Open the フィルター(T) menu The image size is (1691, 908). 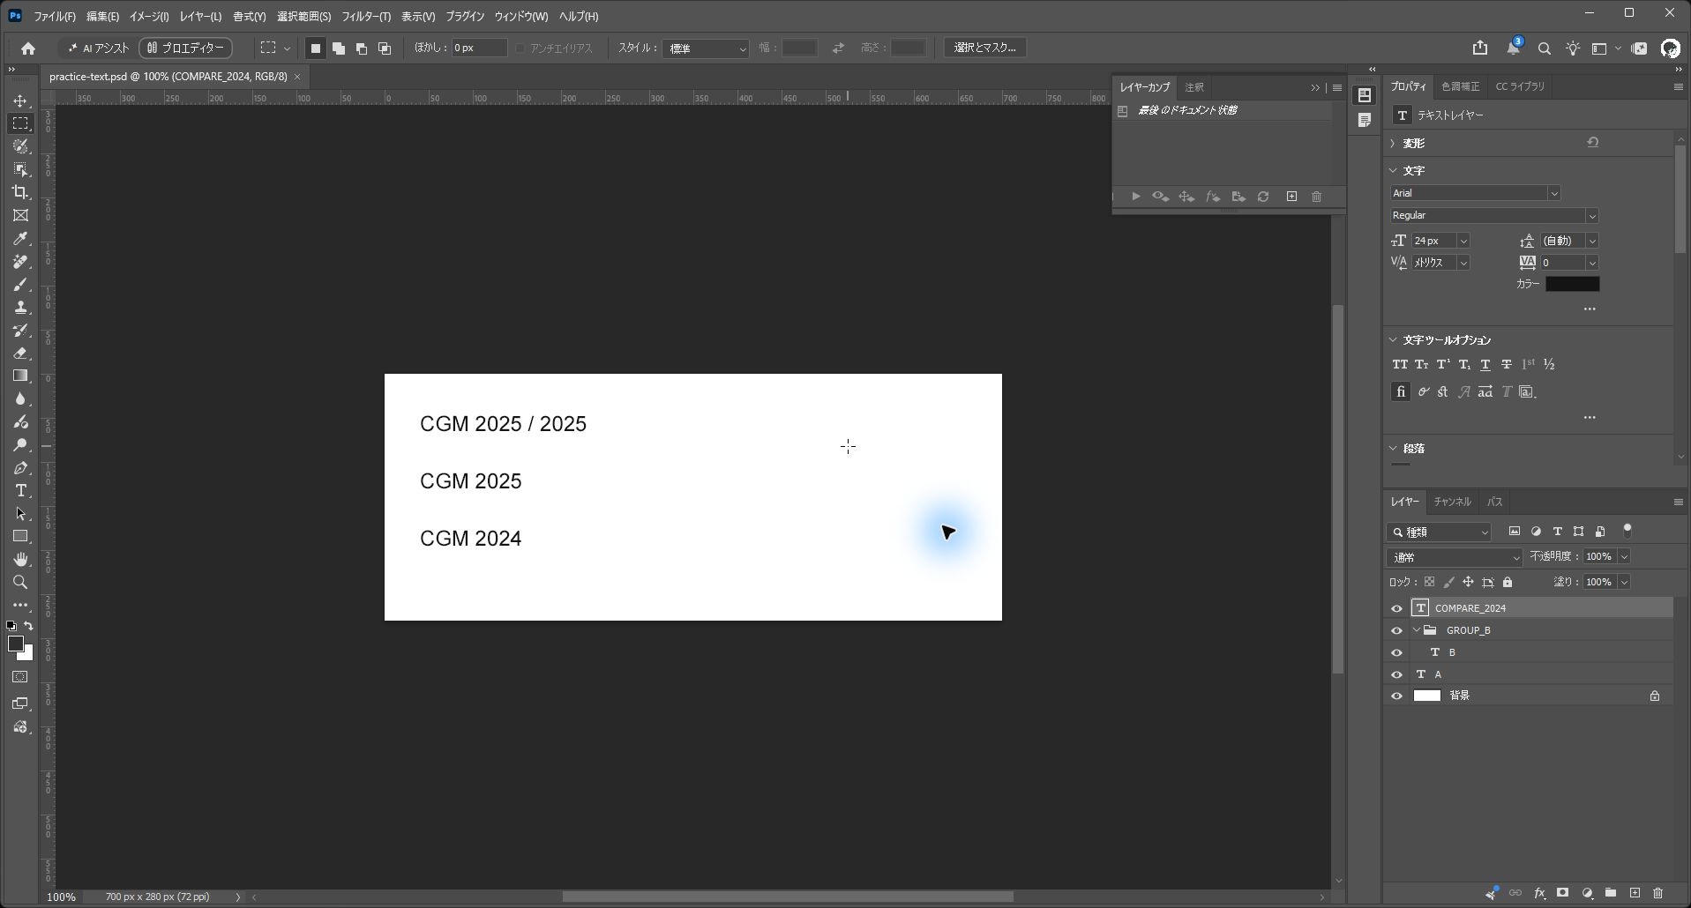click(x=366, y=17)
